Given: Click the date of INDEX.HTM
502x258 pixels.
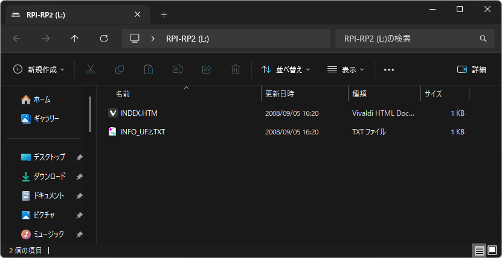Looking at the screenshot, I should point(292,113).
